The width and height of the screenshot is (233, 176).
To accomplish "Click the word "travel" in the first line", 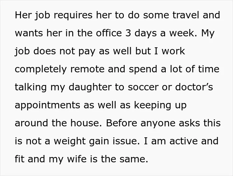I will tap(186, 15).
